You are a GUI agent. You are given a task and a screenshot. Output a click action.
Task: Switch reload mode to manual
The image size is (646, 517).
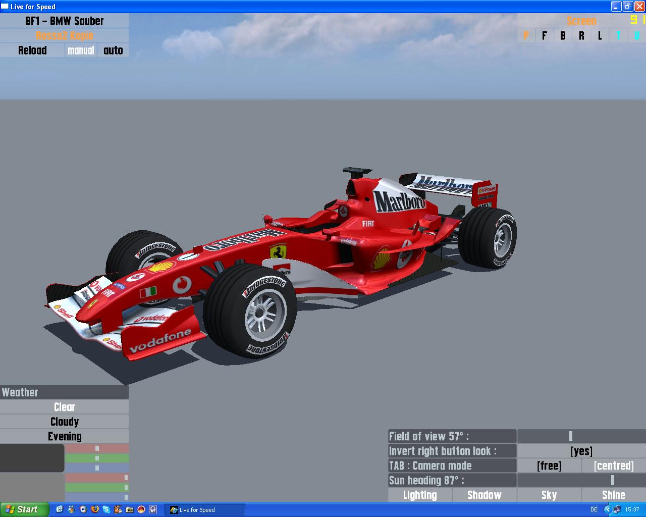81,50
